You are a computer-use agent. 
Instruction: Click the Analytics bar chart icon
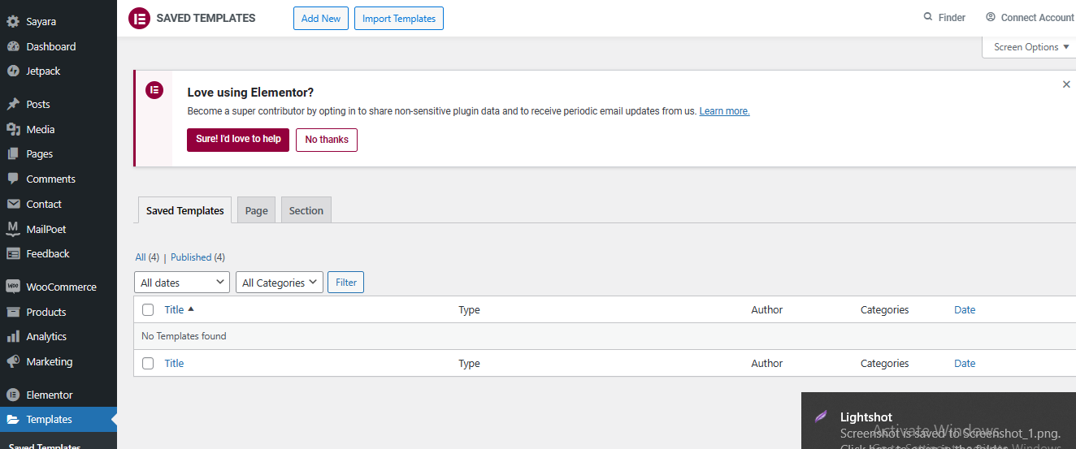point(13,336)
